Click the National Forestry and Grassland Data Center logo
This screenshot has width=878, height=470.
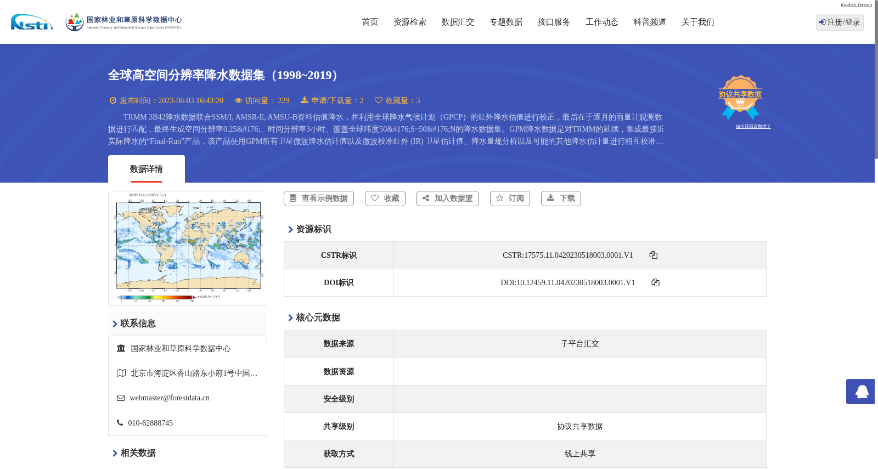point(123,22)
